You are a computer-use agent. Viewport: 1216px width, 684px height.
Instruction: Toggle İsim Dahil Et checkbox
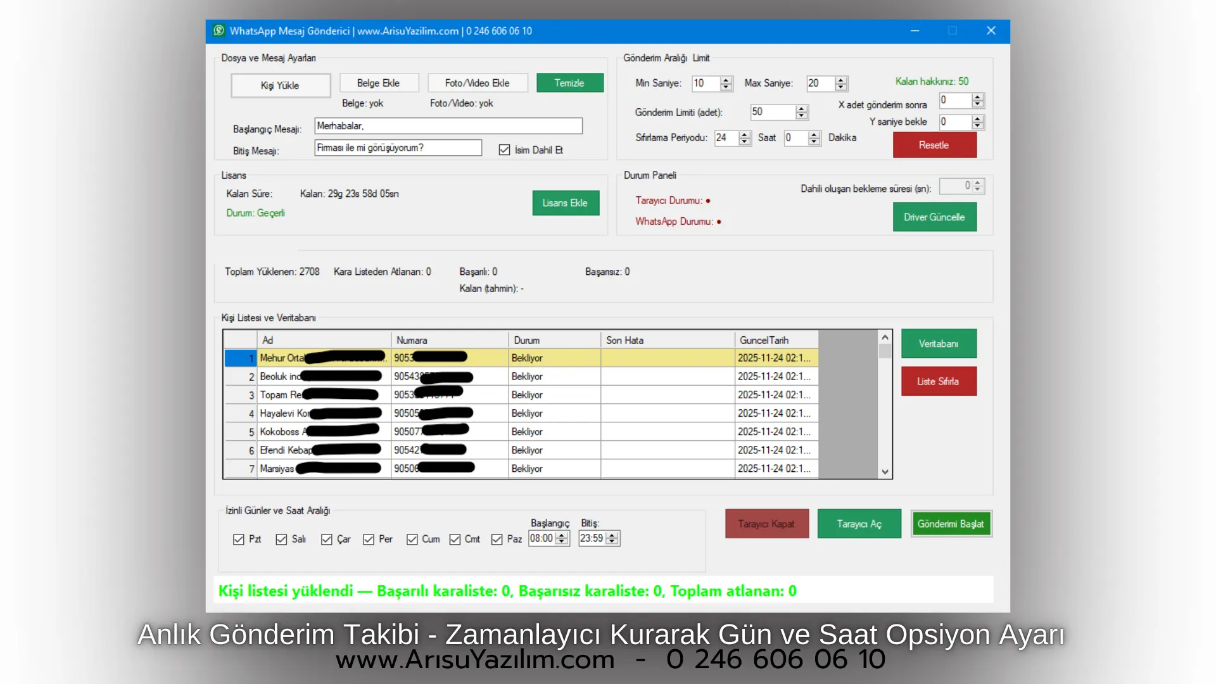[504, 150]
